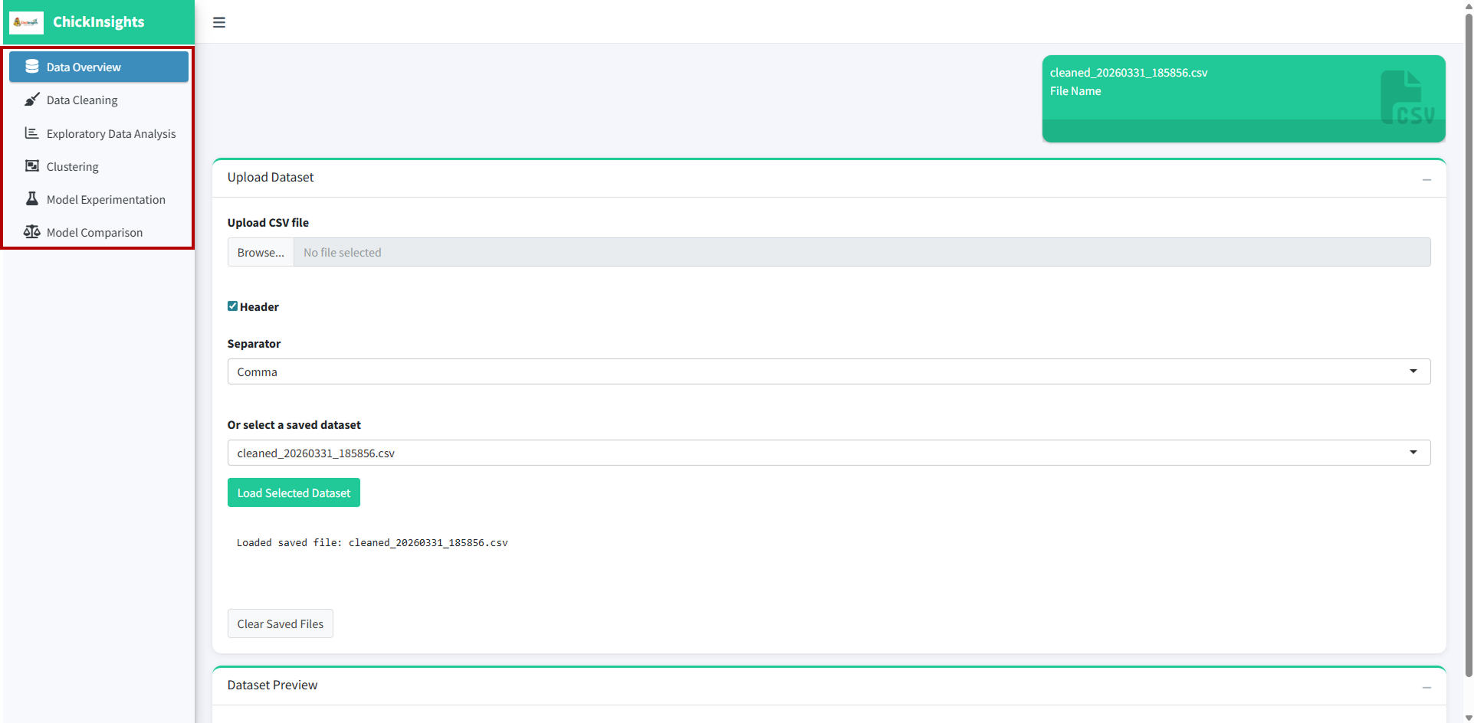Click the Model Experimentation flask icon
This screenshot has width=1474, height=723.
click(x=32, y=199)
